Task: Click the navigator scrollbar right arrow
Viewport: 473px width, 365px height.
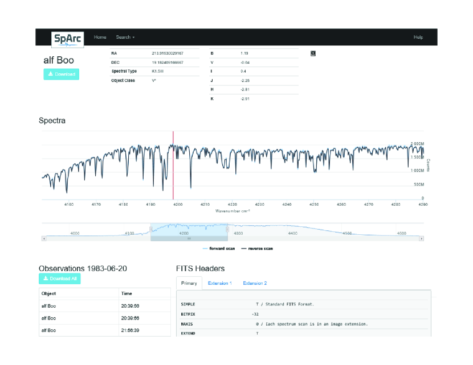Action: (x=422, y=239)
